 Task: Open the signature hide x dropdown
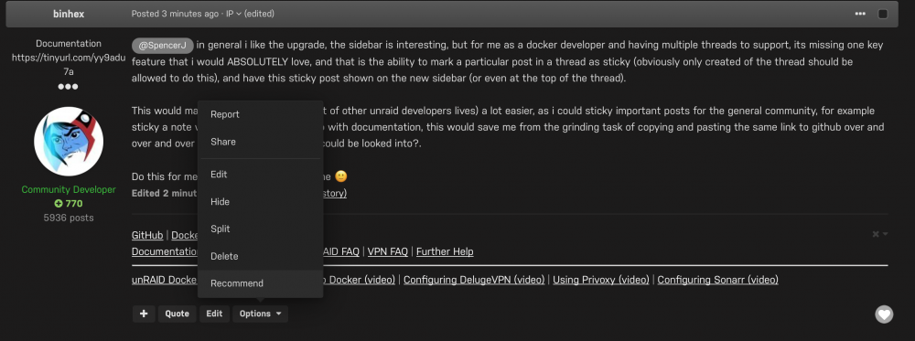880,234
